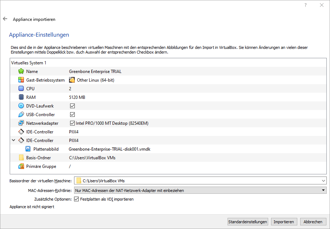Image resolution: width=330 pixels, height=229 pixels.
Task: Click the Appliance-Einstellungen heading
Action: (39, 35)
